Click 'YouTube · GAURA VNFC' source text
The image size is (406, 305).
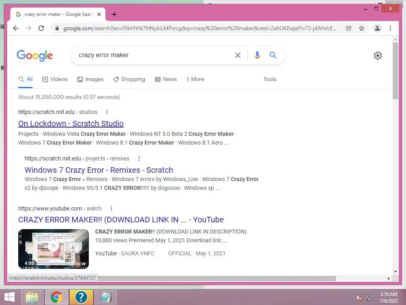click(x=125, y=253)
